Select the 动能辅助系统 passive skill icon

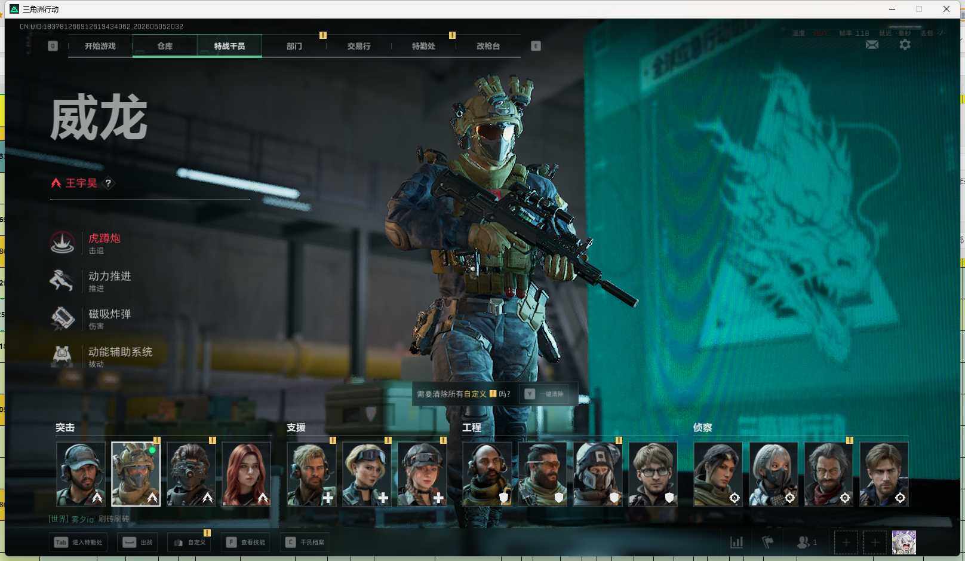point(62,356)
